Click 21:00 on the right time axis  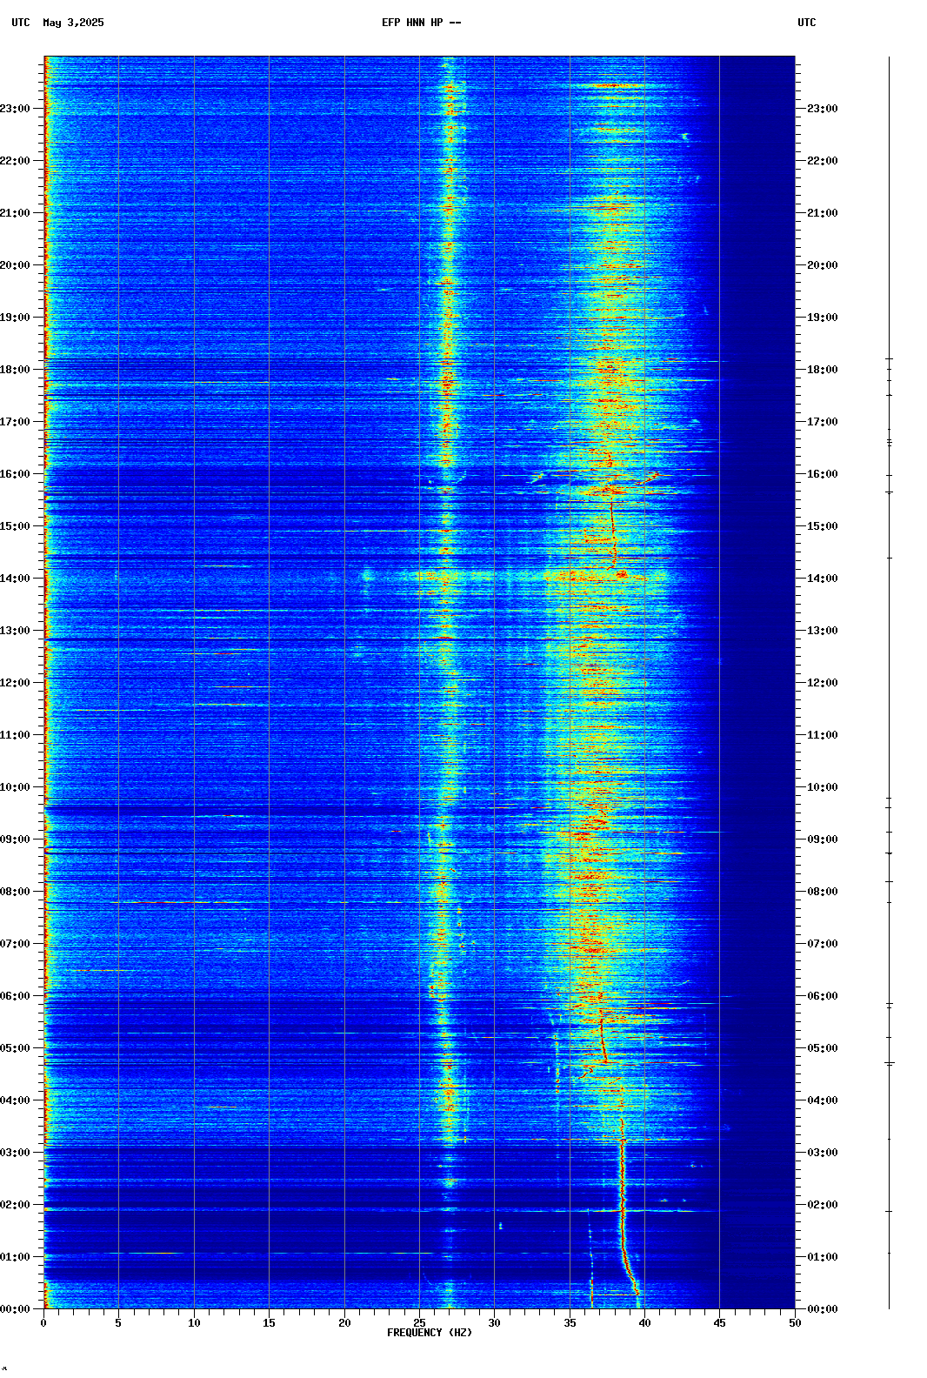823,213
